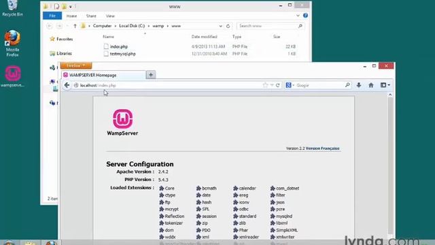Screen dimensions: 435x245
Task: Sort by Type column header
Action: tap(237, 37)
